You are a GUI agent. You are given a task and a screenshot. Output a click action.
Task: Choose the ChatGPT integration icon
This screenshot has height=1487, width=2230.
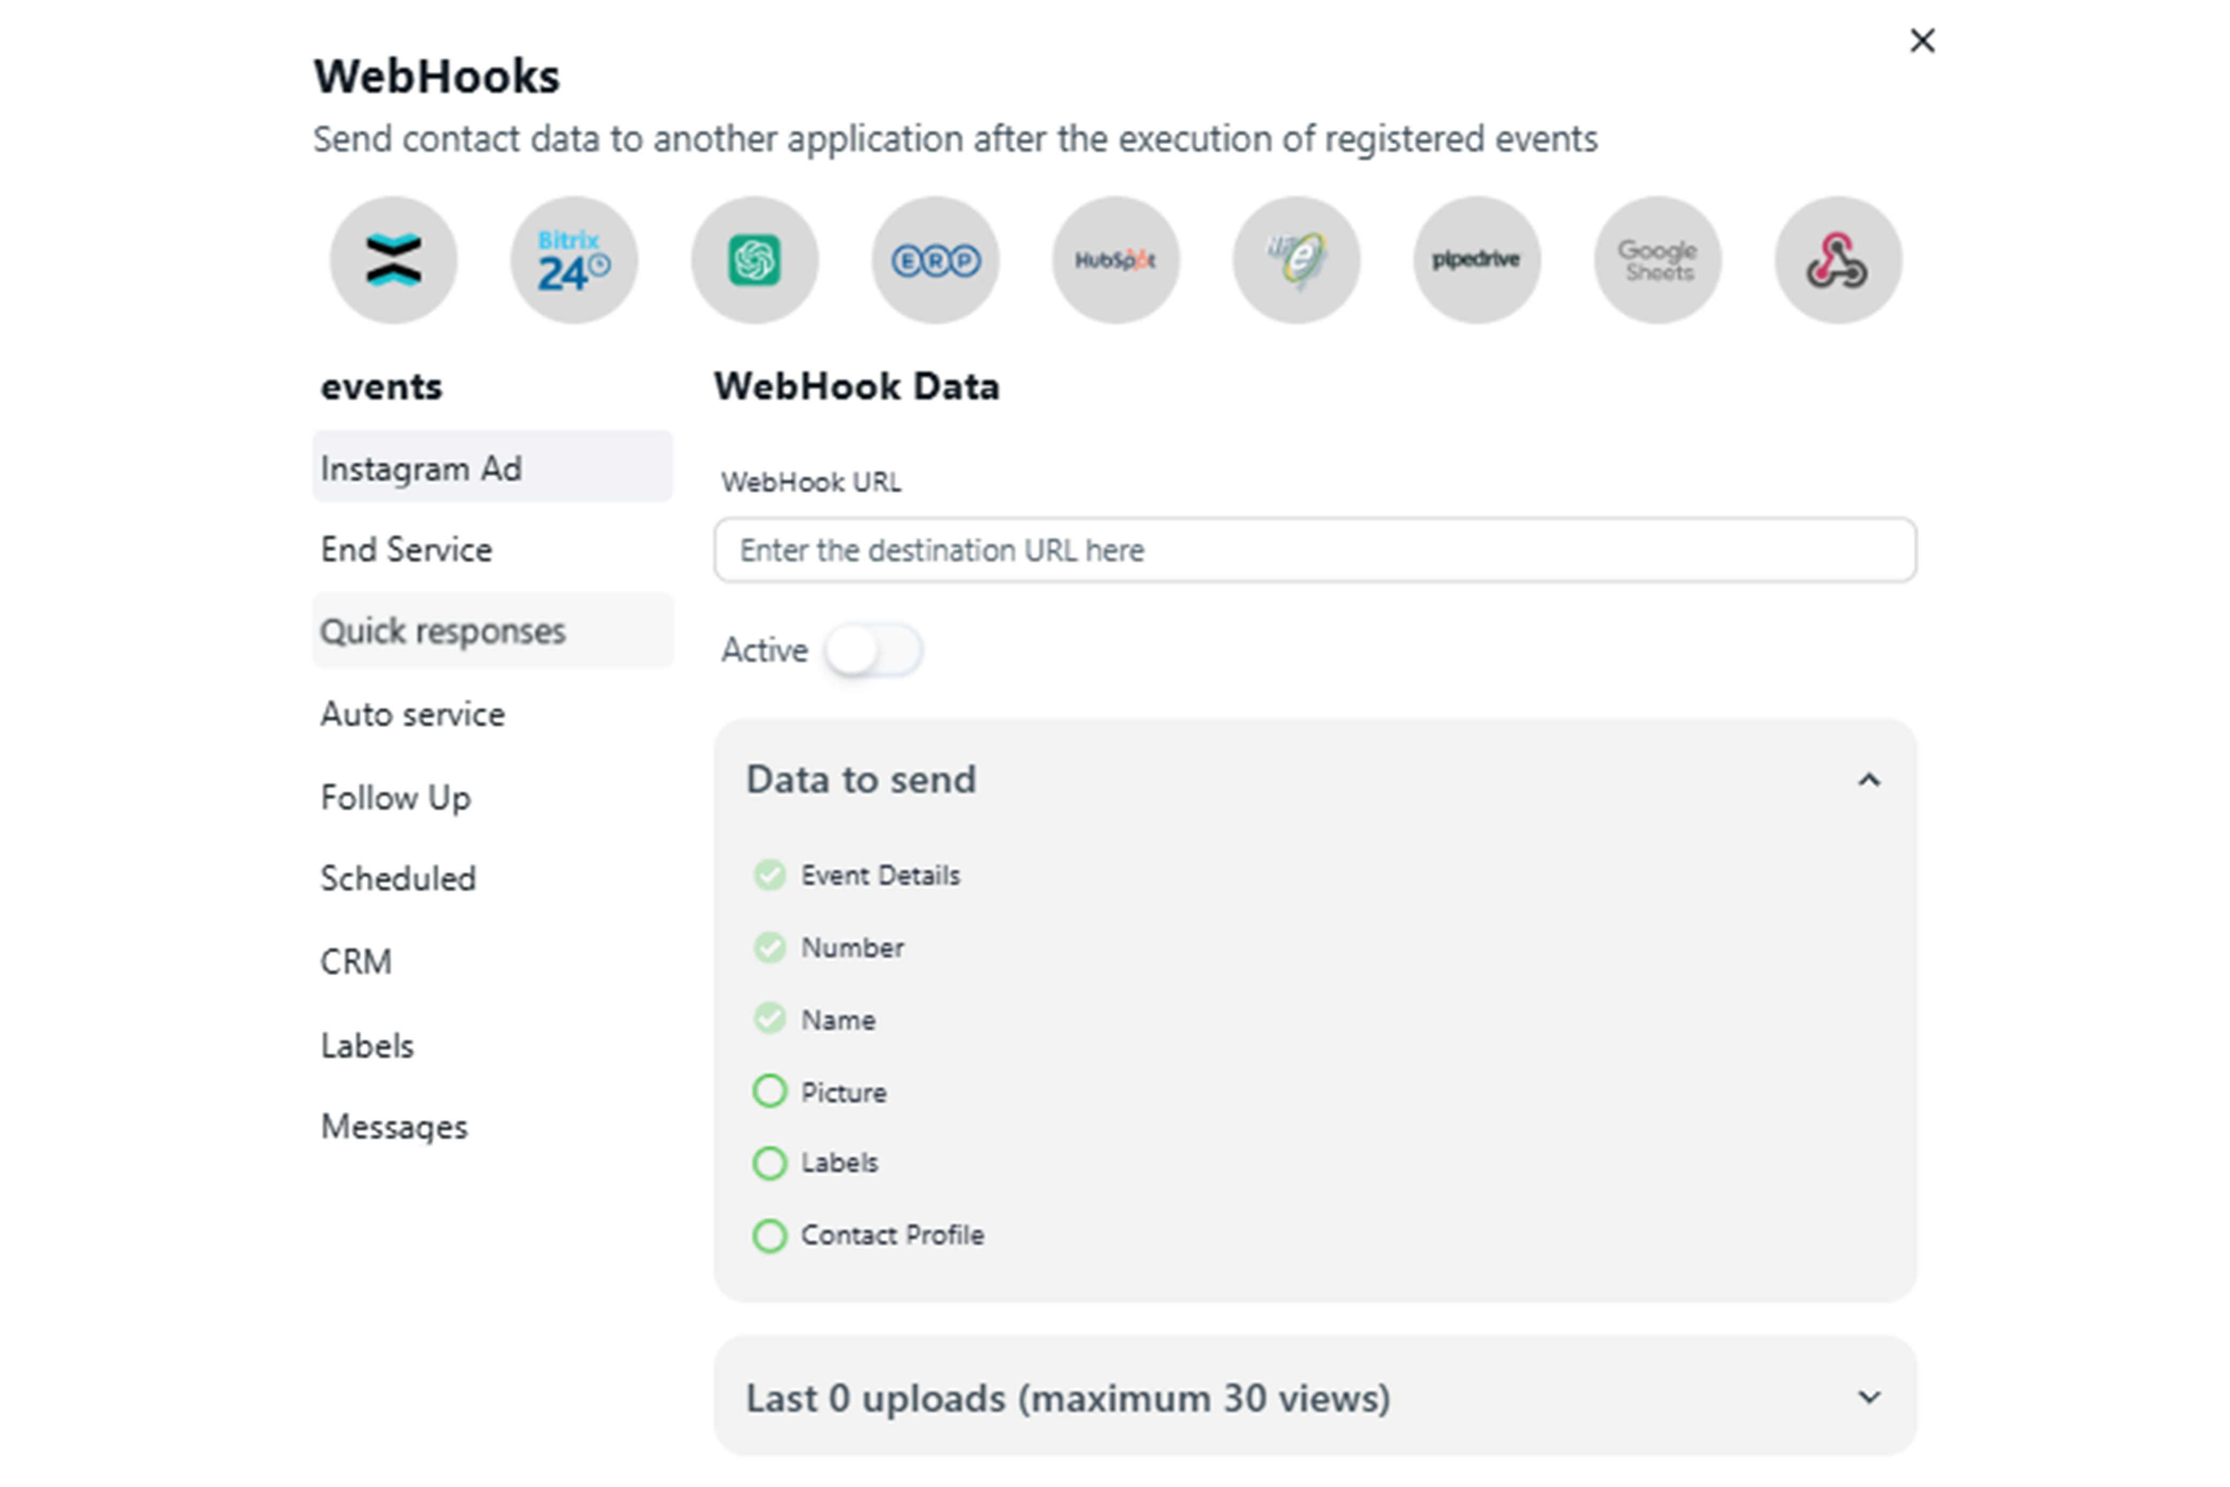(755, 260)
